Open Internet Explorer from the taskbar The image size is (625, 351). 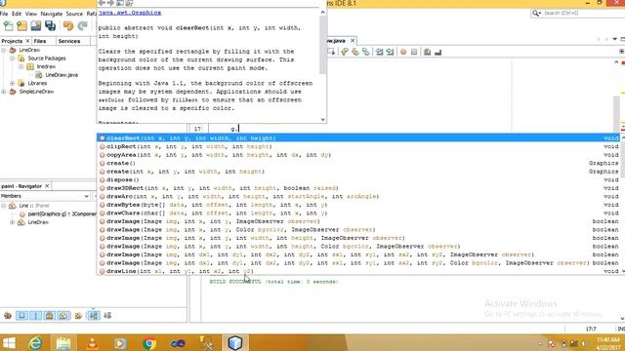coord(35,343)
